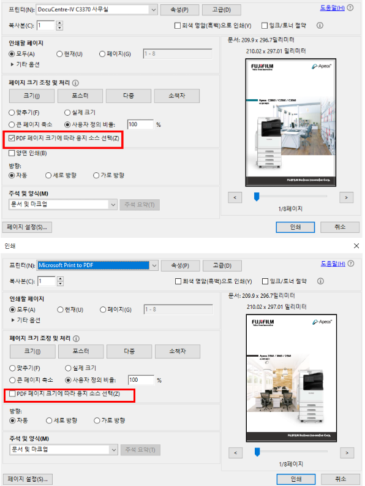Select 큰 페이지 축소 radio in upper dialog
This screenshot has width=365, height=486.
coord(12,124)
